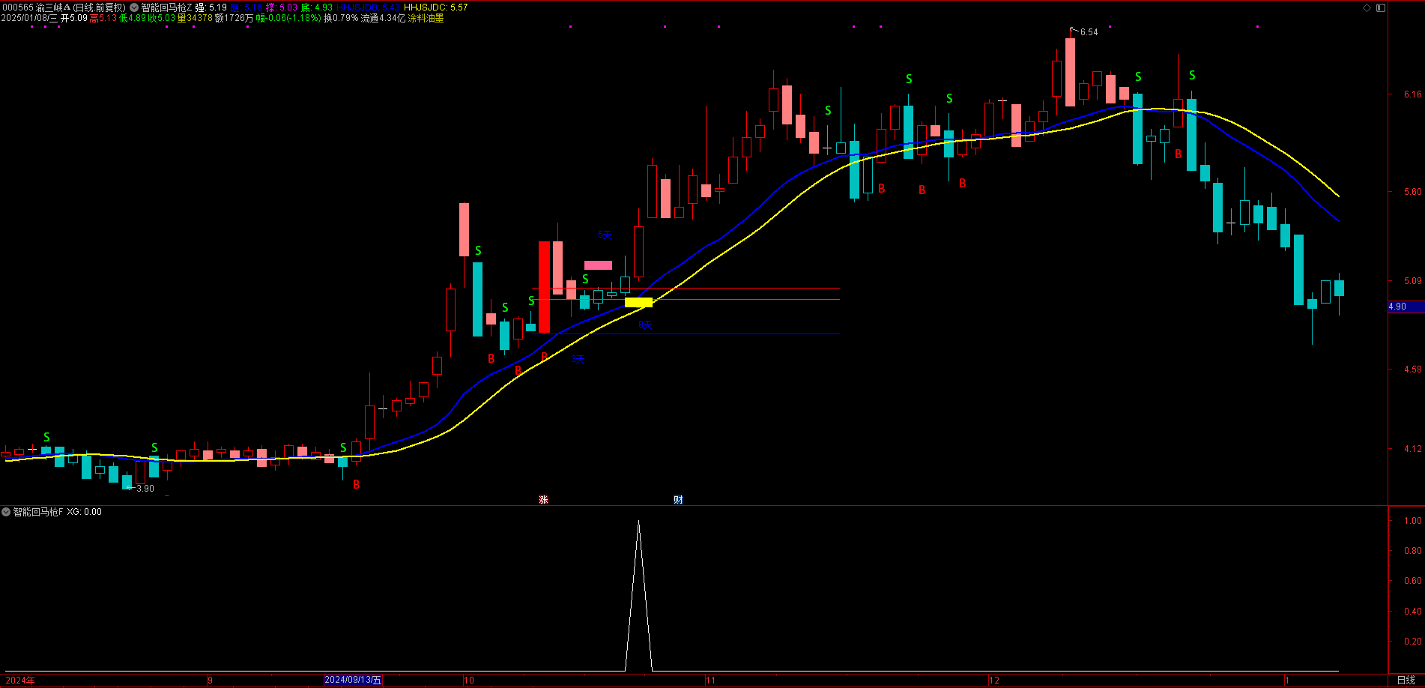Click the diamond icon at top right
Screen dimensions: 1425x688
pos(1367,7)
